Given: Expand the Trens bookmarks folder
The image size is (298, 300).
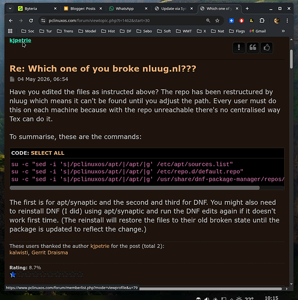Looking at the screenshot, I should pyautogui.click(x=65, y=31).
